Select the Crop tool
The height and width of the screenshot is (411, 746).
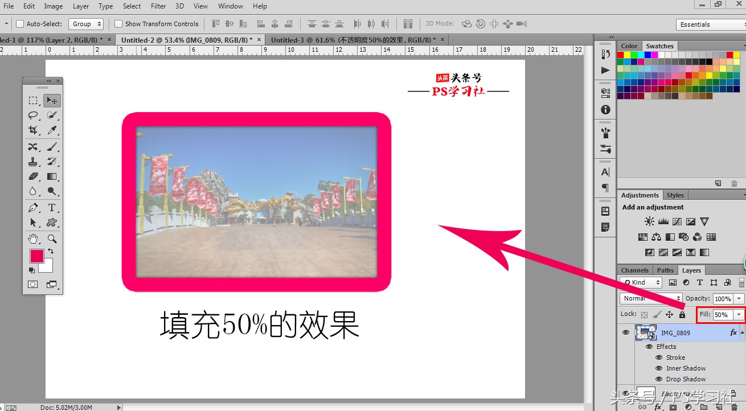33,130
